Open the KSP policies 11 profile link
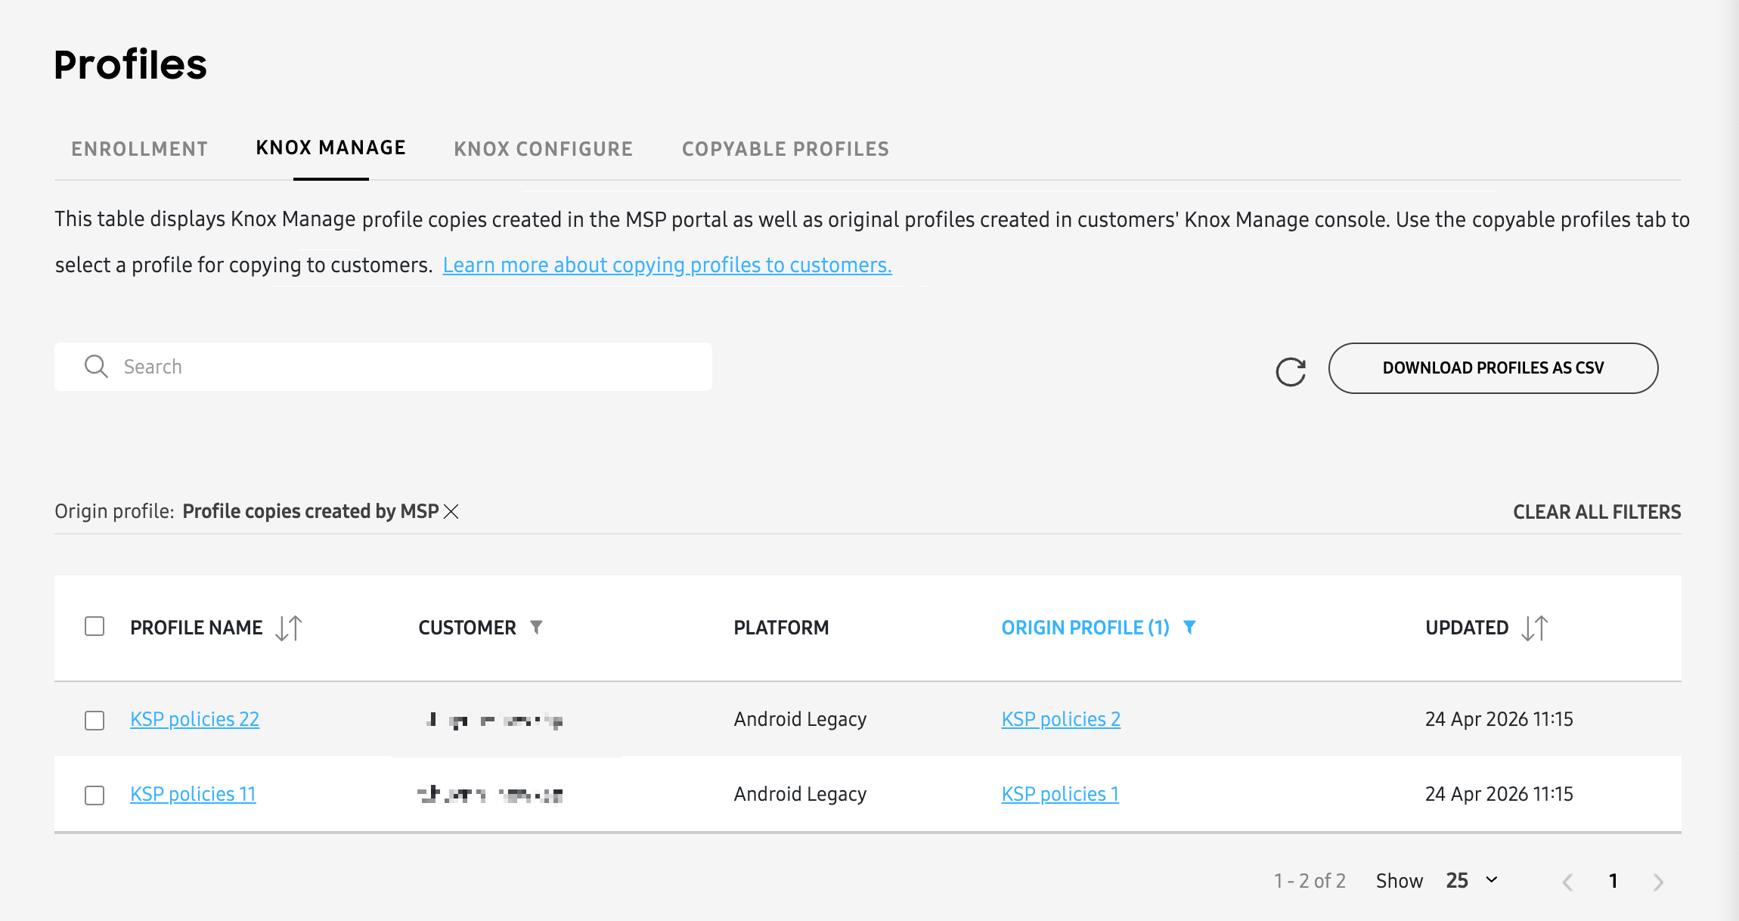This screenshot has height=921, width=1739. [193, 794]
